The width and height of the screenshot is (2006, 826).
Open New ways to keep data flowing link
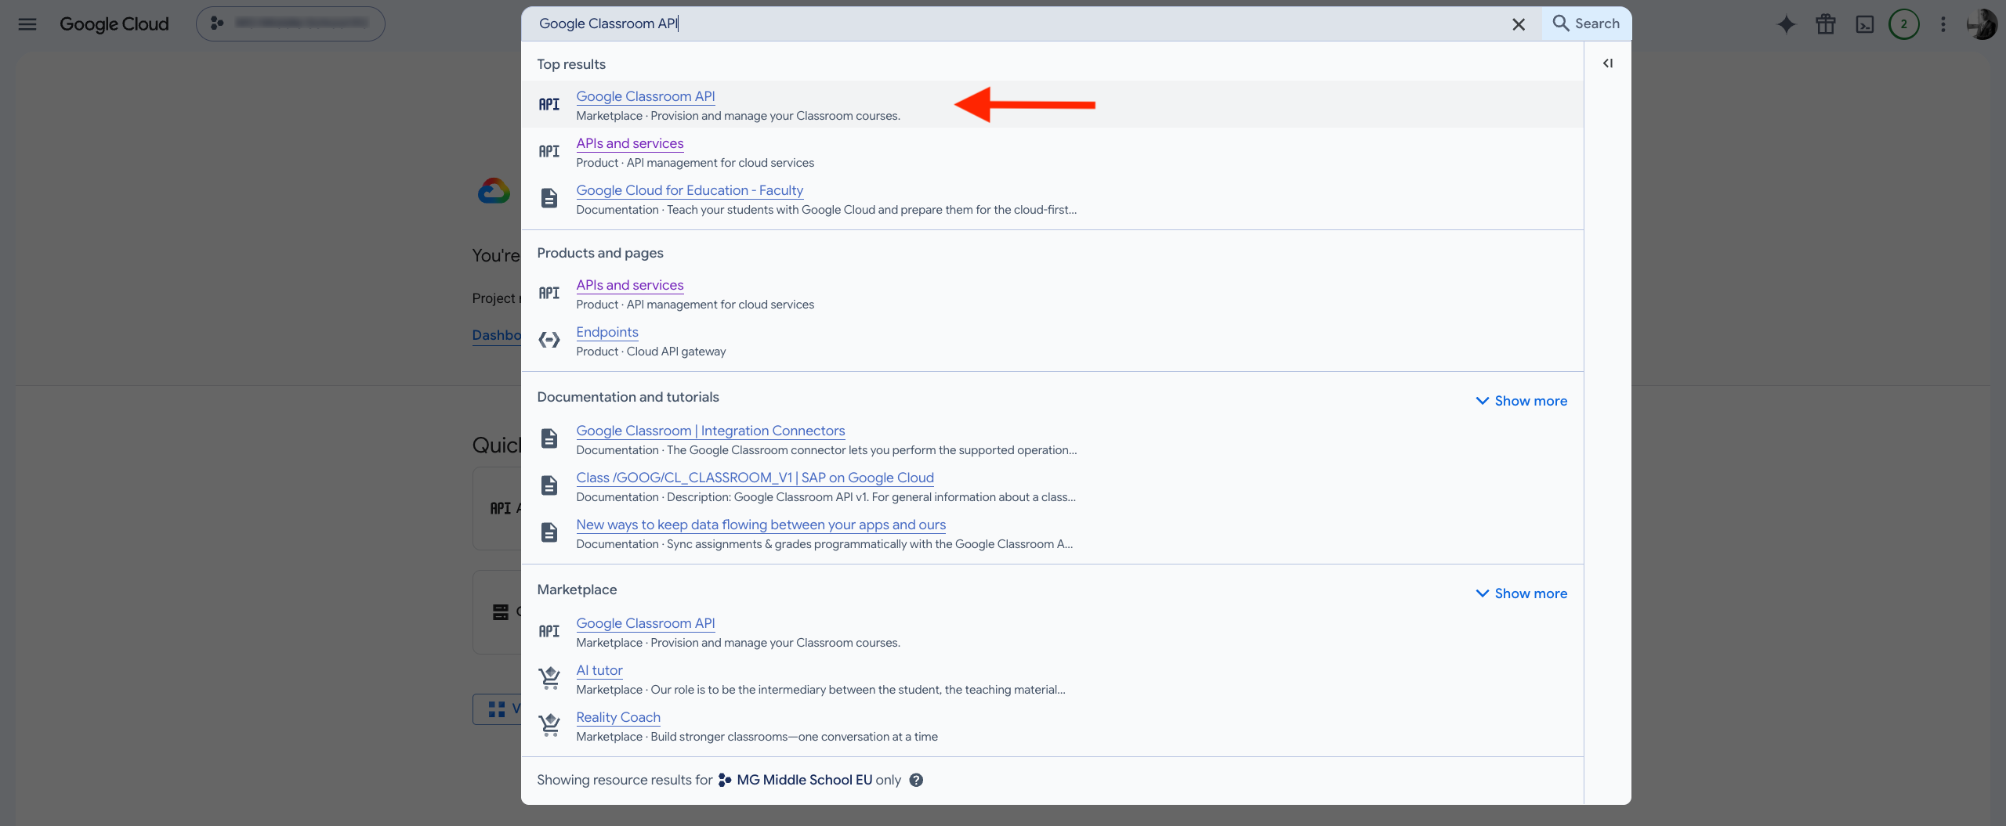pyautogui.click(x=760, y=525)
